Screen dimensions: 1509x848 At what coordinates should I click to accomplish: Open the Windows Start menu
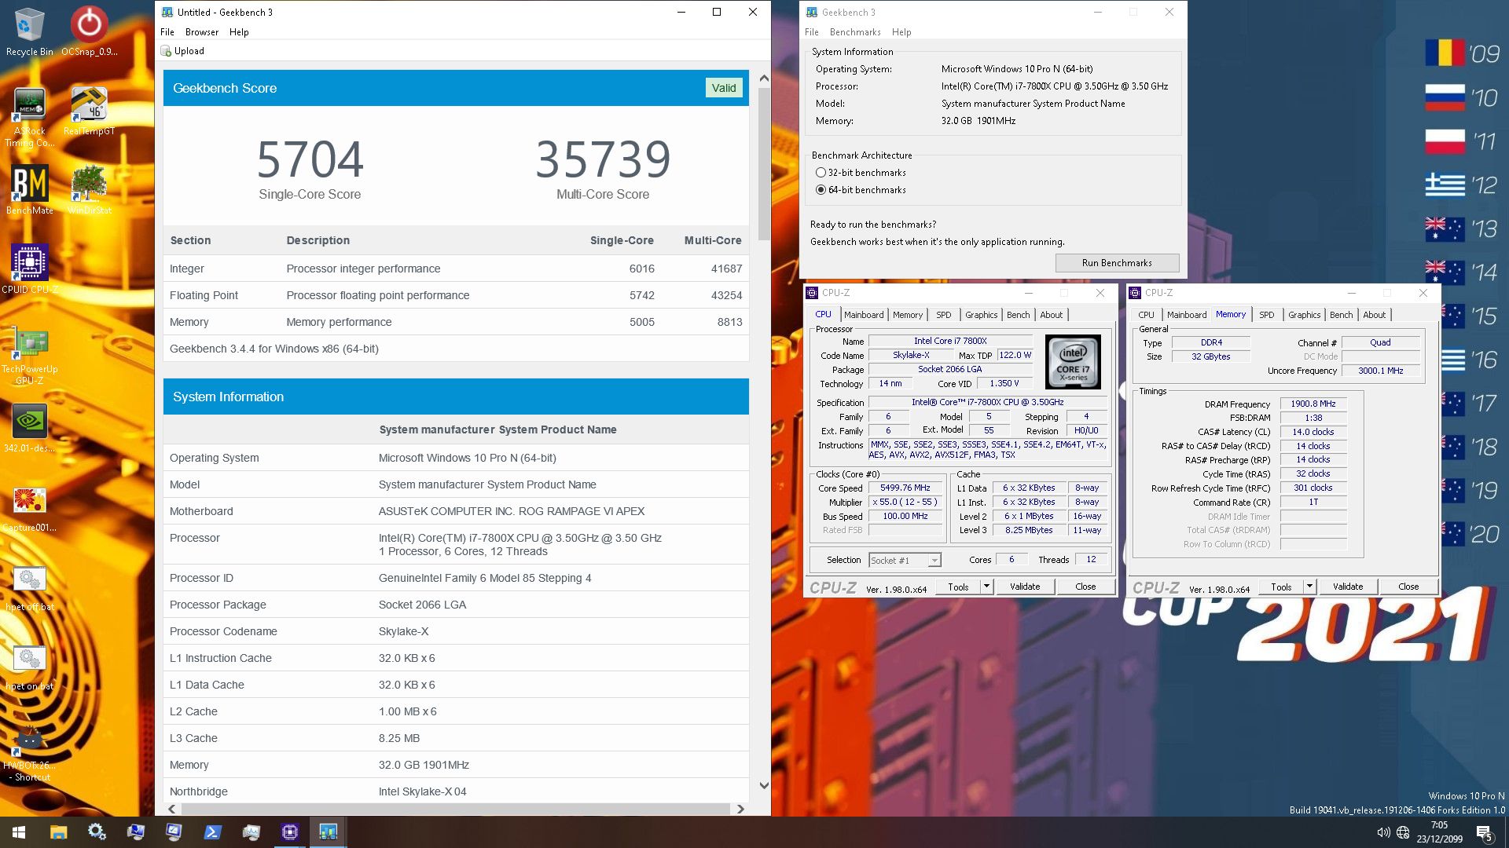[x=19, y=832]
